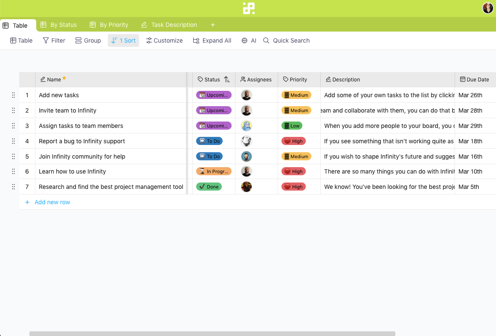Open the status tag of Invite team to Infinity
The height and width of the screenshot is (336, 496).
pyautogui.click(x=214, y=110)
